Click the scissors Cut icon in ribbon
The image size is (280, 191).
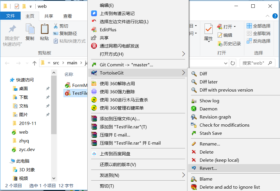coord(56,26)
